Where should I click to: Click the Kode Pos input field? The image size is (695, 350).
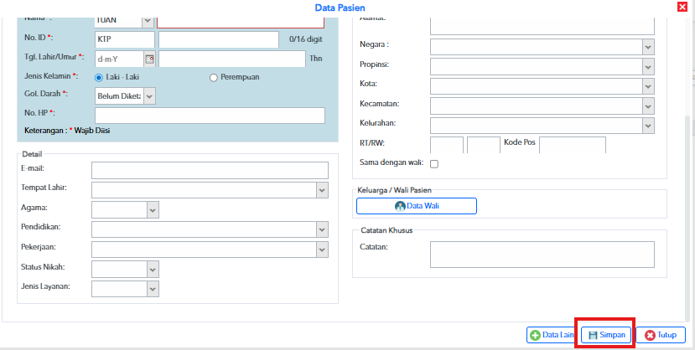tap(573, 145)
